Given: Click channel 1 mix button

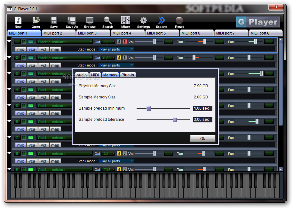Looking at the screenshot, I should click(20, 49).
